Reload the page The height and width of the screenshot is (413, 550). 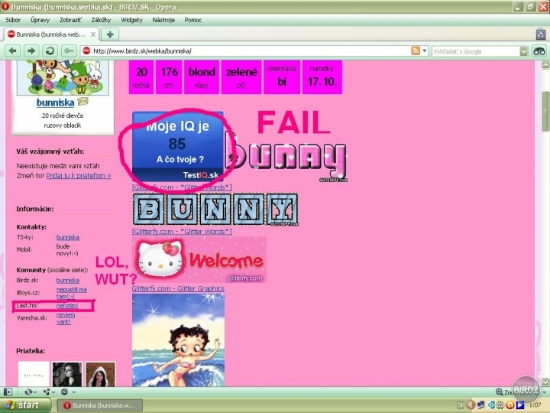click(x=50, y=51)
